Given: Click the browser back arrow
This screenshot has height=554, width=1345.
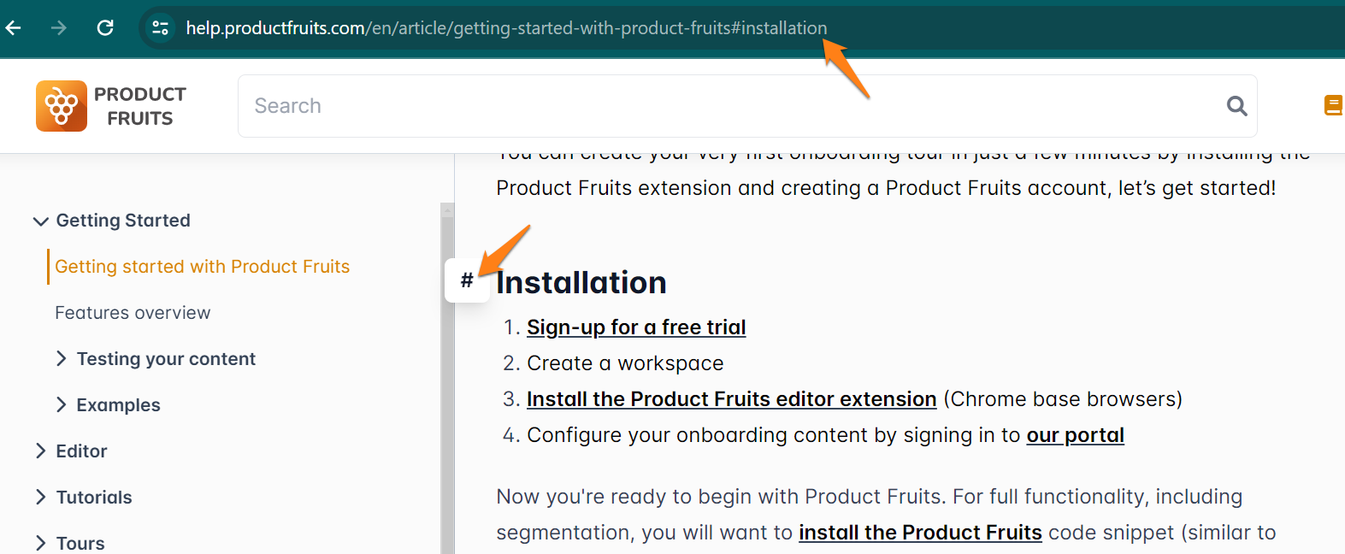Looking at the screenshot, I should 13,27.
